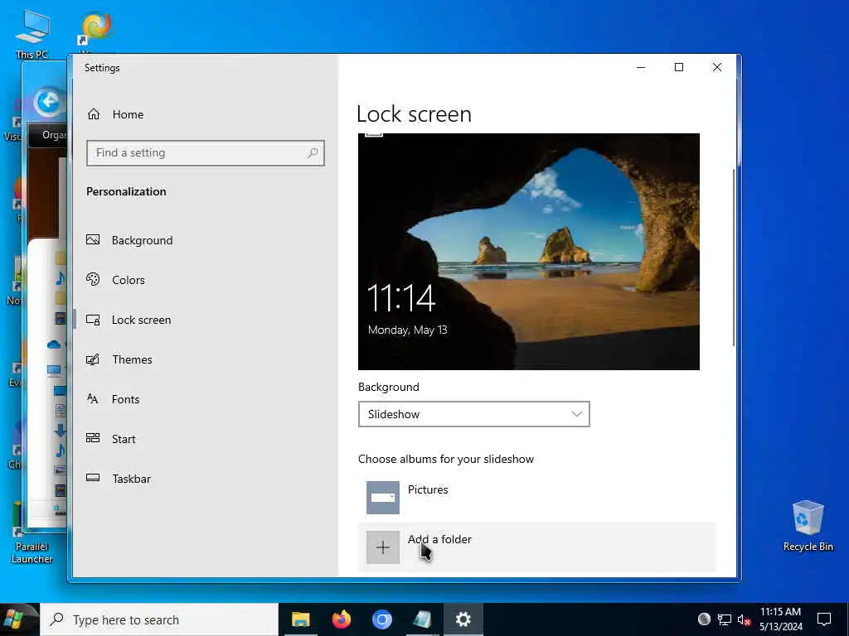The height and width of the screenshot is (636, 849).
Task: Maximize the Settings window
Action: point(679,67)
